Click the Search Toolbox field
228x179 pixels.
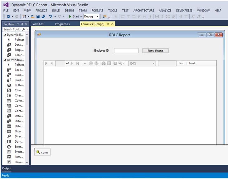tap(12, 29)
